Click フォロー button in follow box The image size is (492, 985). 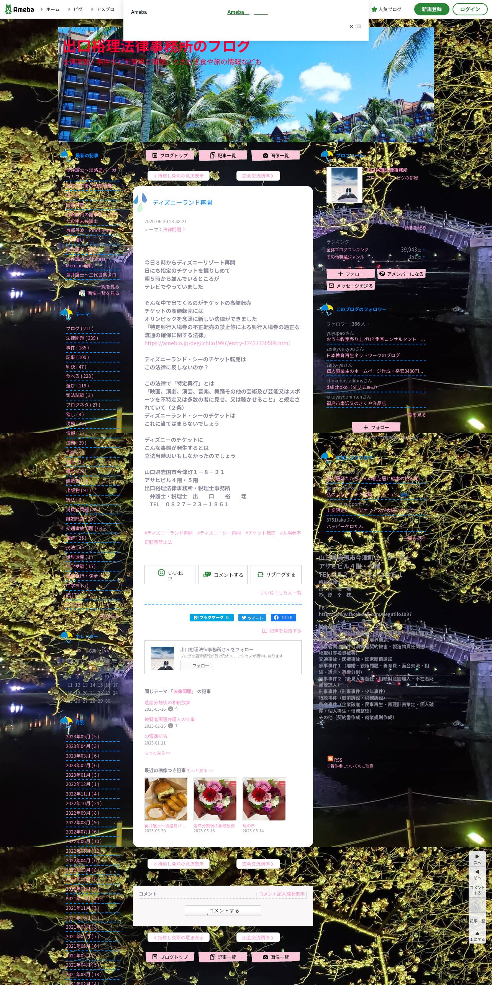197,666
